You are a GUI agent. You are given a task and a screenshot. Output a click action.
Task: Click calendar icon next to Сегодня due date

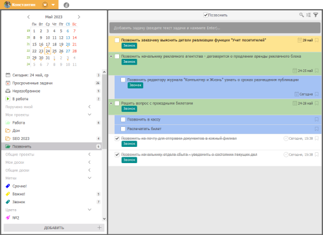(296, 94)
